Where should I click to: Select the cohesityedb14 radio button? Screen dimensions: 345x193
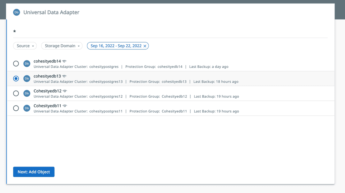16,63
